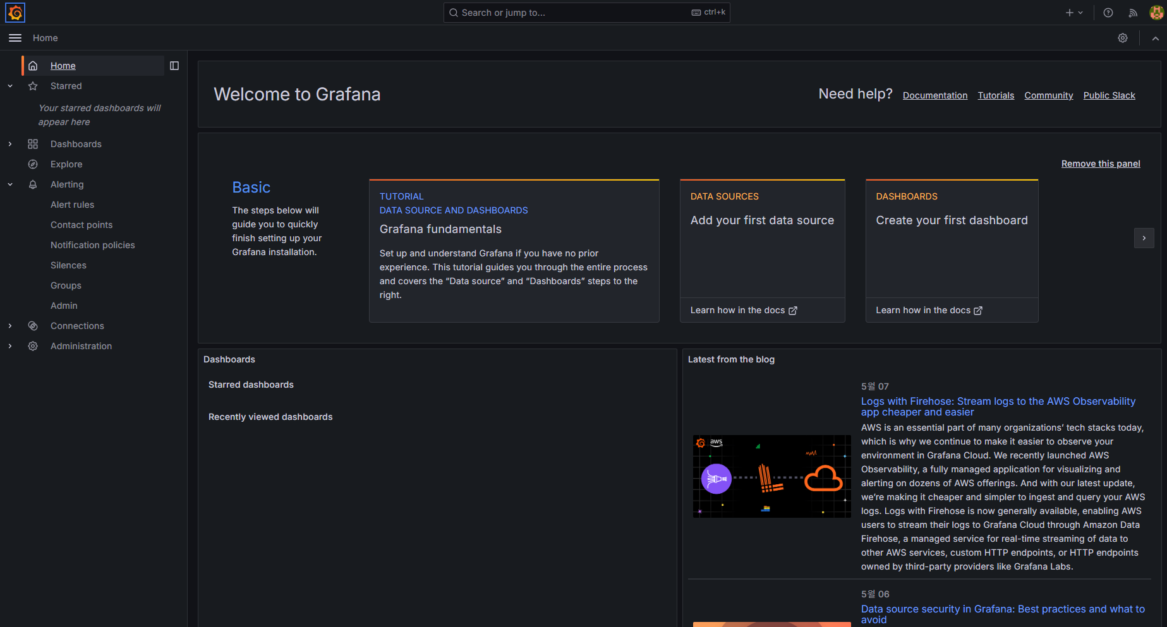Open Silences menu item

pos(68,265)
